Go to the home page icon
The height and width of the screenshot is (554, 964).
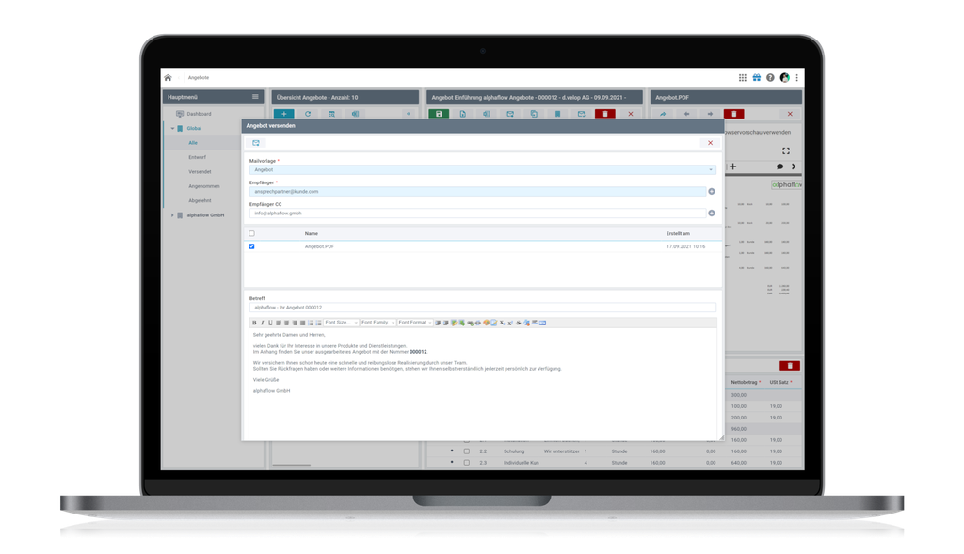[168, 77]
